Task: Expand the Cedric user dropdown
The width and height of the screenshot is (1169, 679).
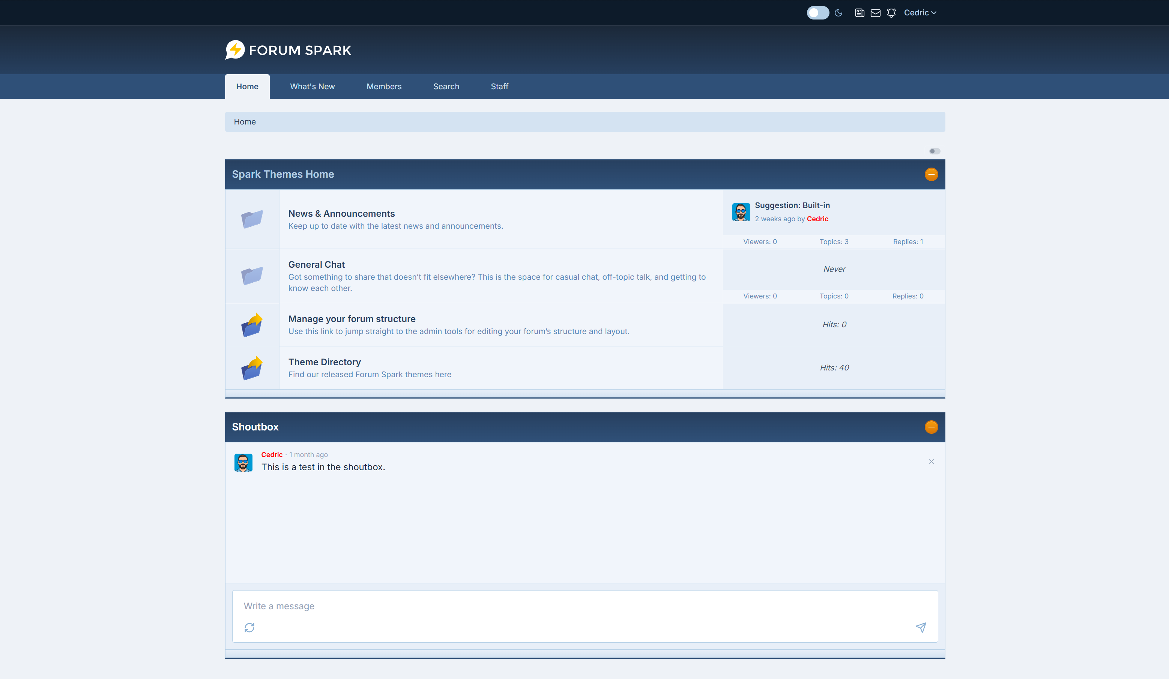Action: (920, 12)
